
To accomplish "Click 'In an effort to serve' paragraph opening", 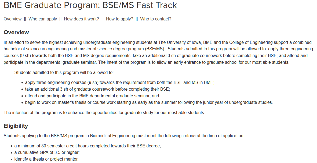I will point(22,42).
